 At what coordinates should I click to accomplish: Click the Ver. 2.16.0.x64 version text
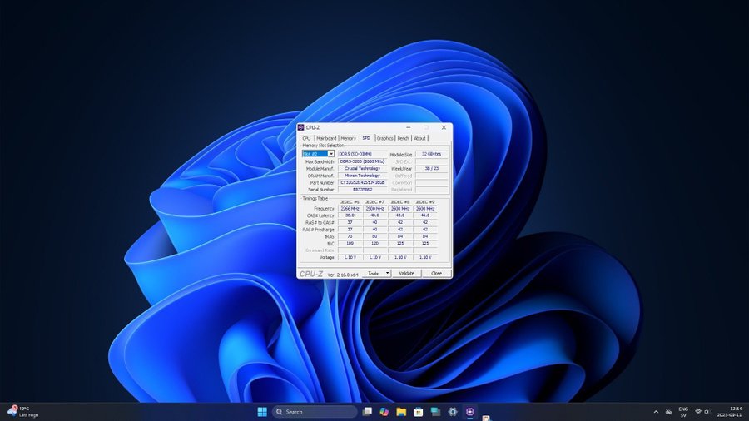point(343,275)
